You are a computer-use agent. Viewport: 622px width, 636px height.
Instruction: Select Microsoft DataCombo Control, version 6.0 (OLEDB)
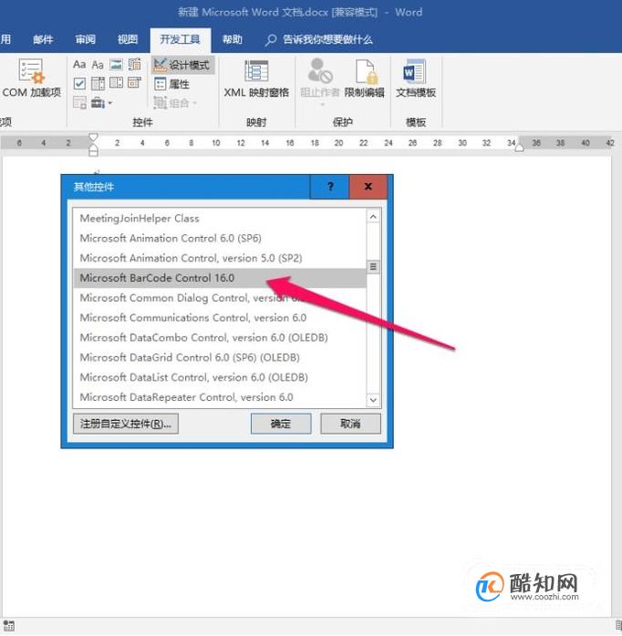220,337
